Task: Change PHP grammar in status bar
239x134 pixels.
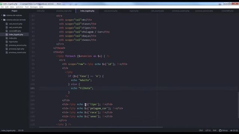Action: point(215,131)
